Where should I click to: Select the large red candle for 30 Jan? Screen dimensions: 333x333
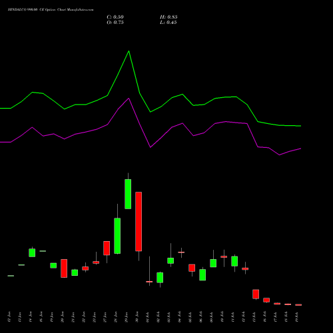coord(139,222)
